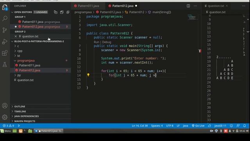Click the Run code lens

click(x=96, y=42)
